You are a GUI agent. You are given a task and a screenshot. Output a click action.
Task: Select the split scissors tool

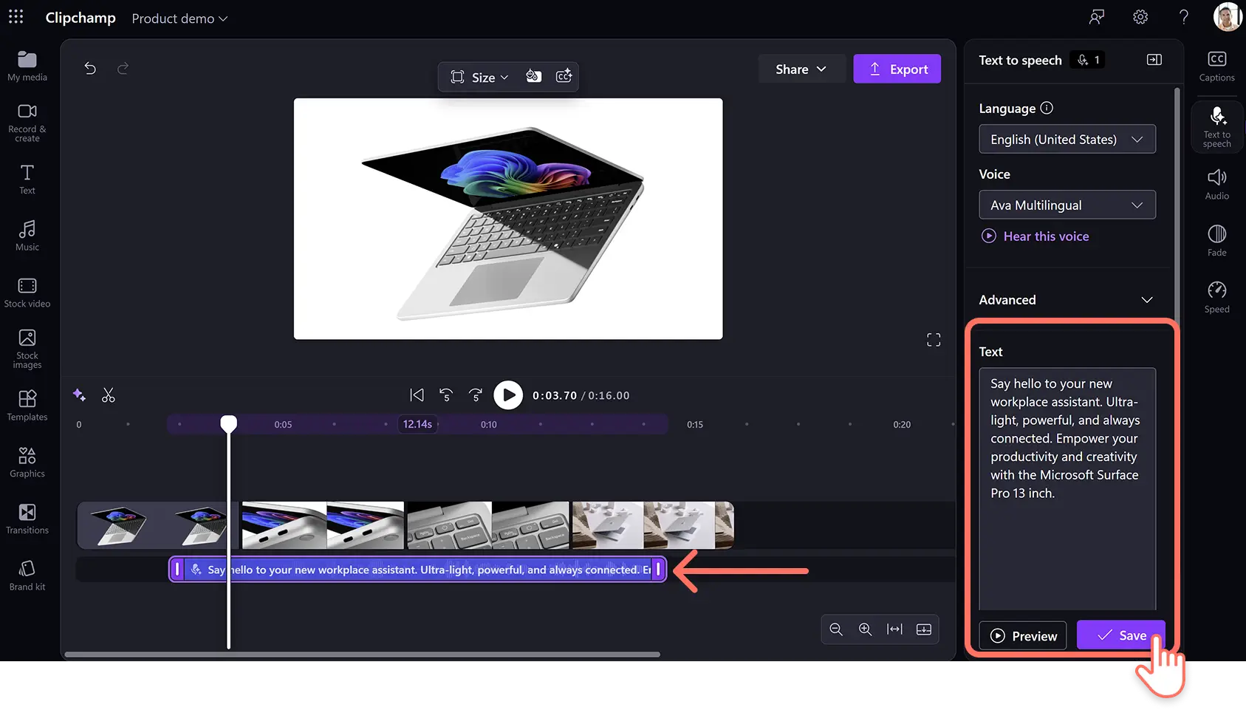click(109, 395)
